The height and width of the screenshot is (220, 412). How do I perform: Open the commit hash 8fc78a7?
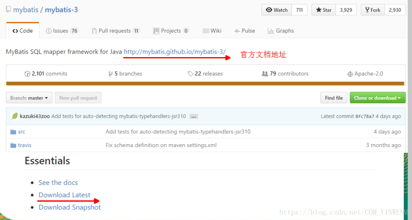[x=365, y=116]
